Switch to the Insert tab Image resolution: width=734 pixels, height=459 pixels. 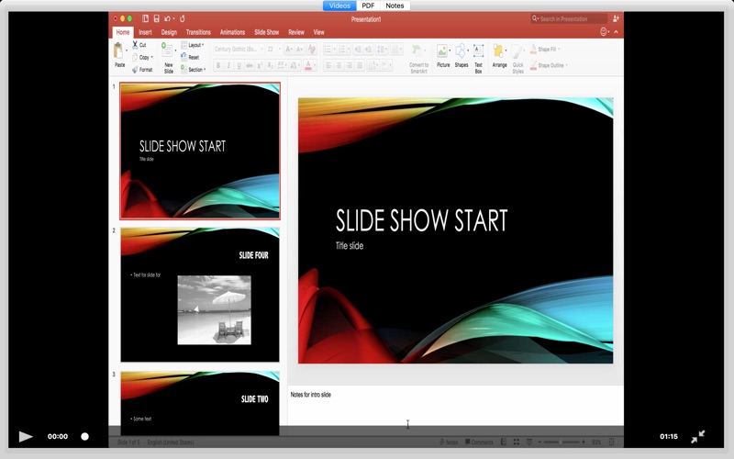coord(145,32)
